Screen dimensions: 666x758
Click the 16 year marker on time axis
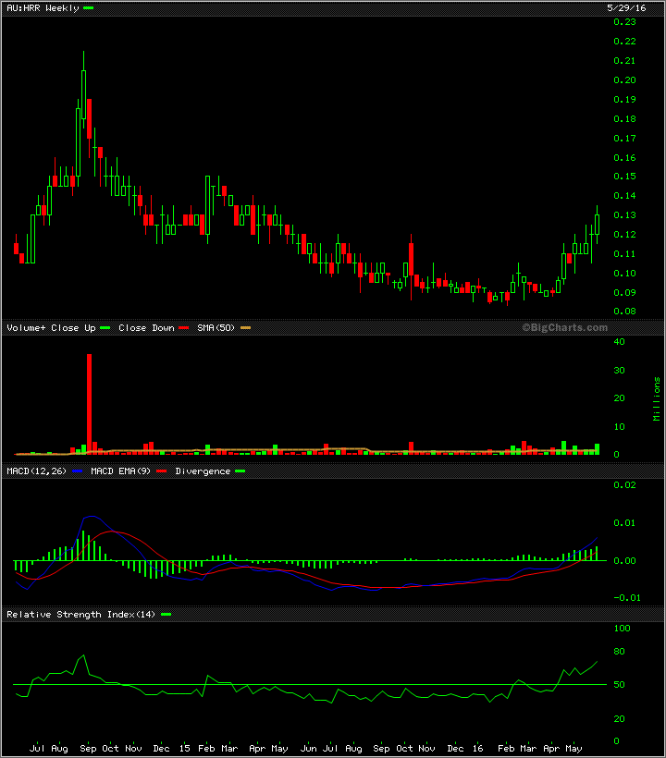pyautogui.click(x=477, y=749)
